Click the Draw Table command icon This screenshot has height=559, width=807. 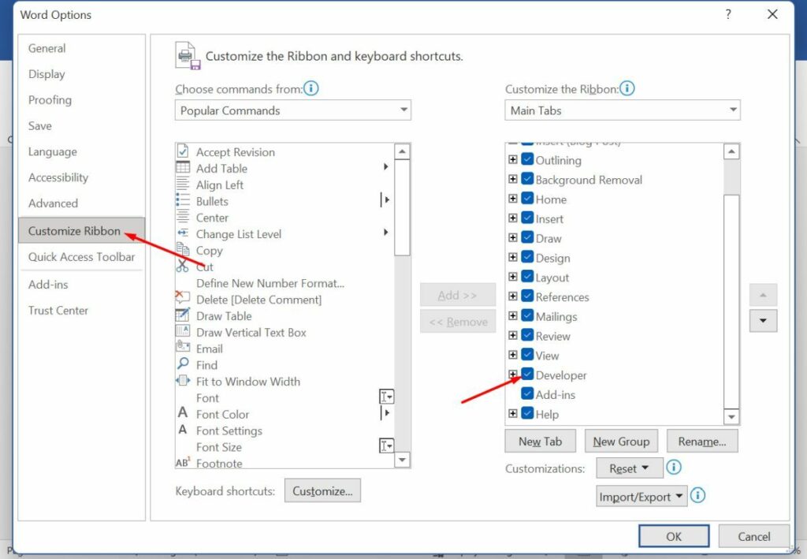pyautogui.click(x=184, y=315)
